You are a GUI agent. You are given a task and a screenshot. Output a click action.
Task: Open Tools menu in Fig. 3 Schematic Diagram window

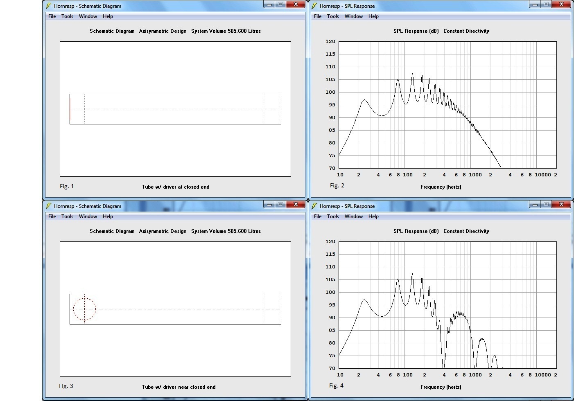(x=67, y=216)
